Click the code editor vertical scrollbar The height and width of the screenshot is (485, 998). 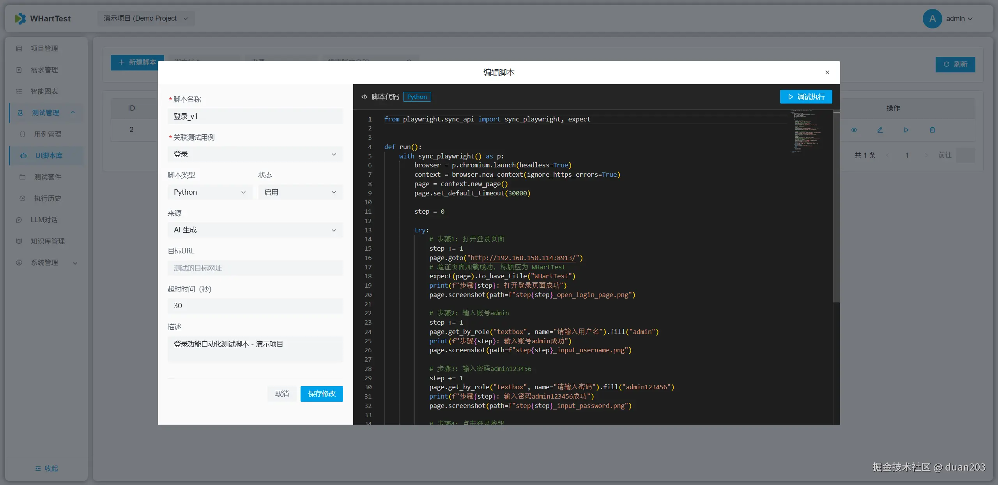tap(836, 206)
